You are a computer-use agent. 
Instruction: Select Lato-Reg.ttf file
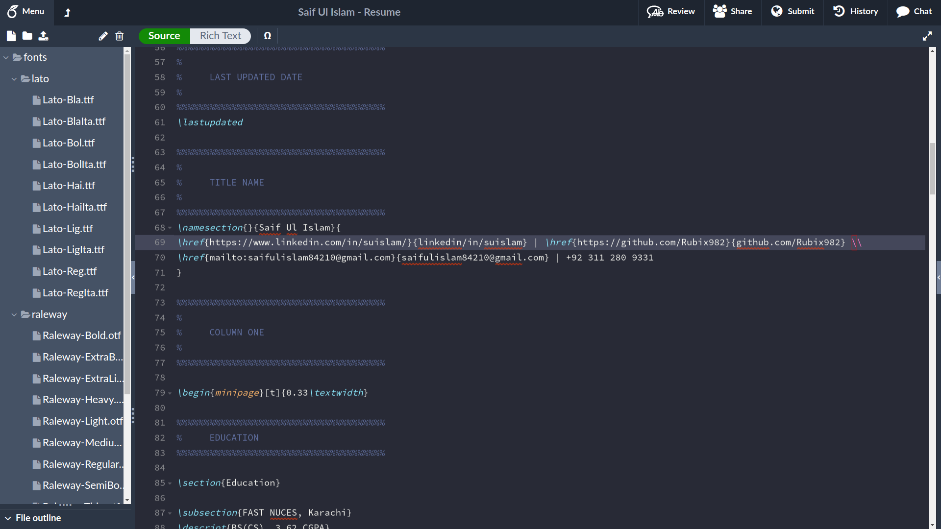pos(70,271)
